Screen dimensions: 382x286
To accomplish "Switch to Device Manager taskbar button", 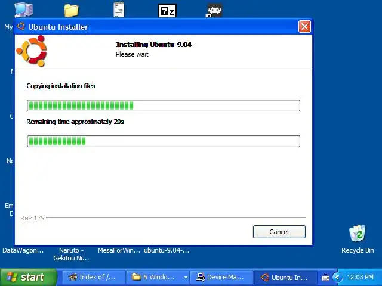I will click(221, 277).
